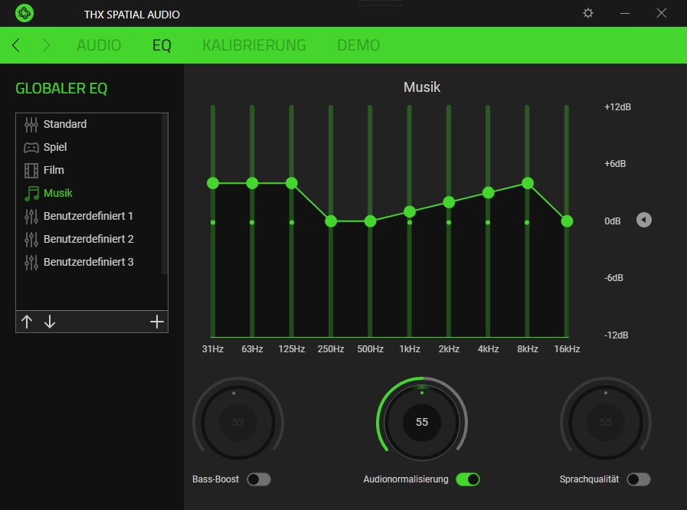Click the -12dB scale label
The image size is (687, 510).
(616, 335)
